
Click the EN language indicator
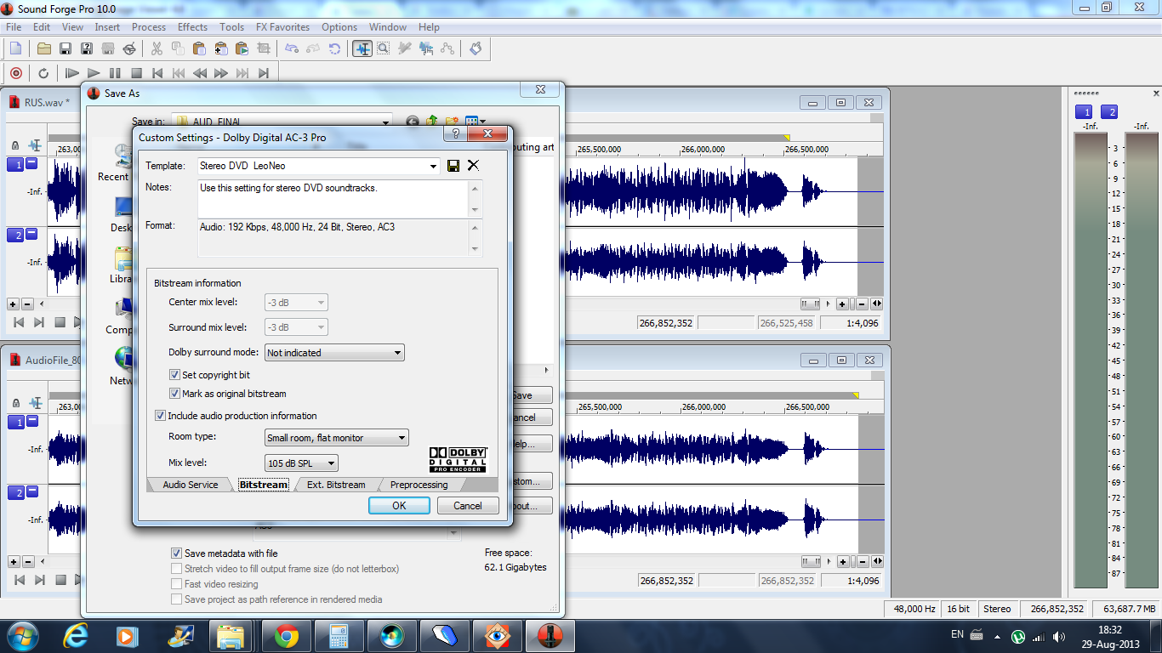pyautogui.click(x=957, y=634)
